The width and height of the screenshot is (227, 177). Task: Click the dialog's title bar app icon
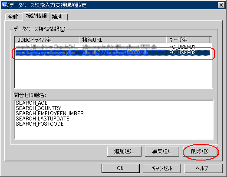coord(5,5)
